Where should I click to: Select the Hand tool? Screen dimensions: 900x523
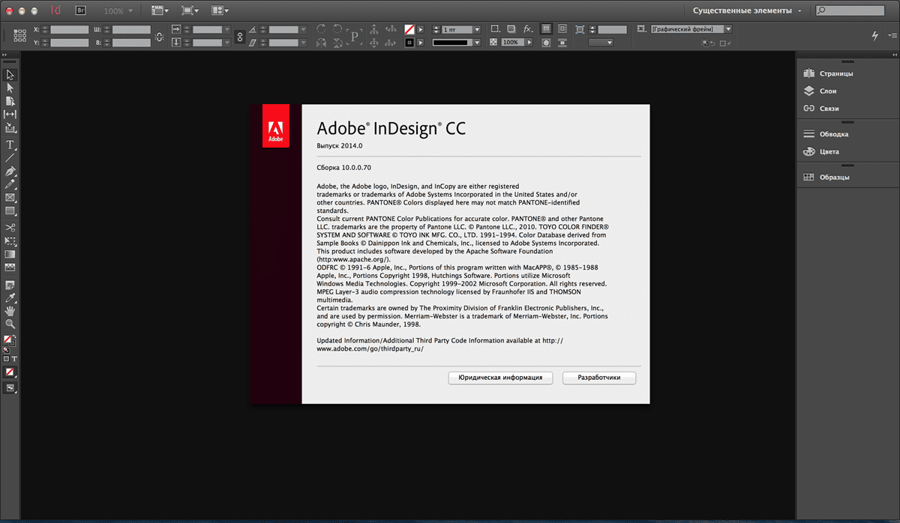(10, 311)
